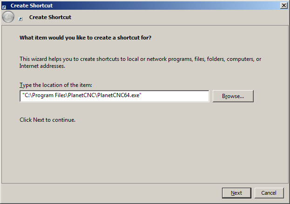Screen dimensions: 290x204
Task: Click the item location text field
Action: point(114,96)
